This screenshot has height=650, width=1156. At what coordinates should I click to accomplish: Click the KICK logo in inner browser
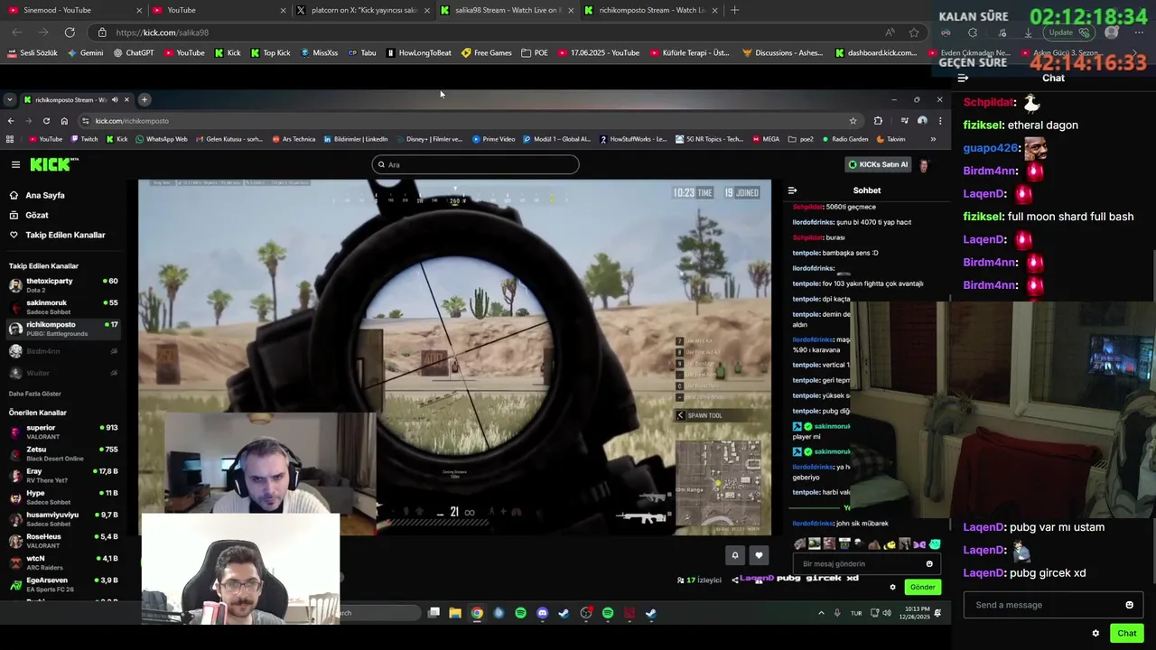click(x=54, y=164)
